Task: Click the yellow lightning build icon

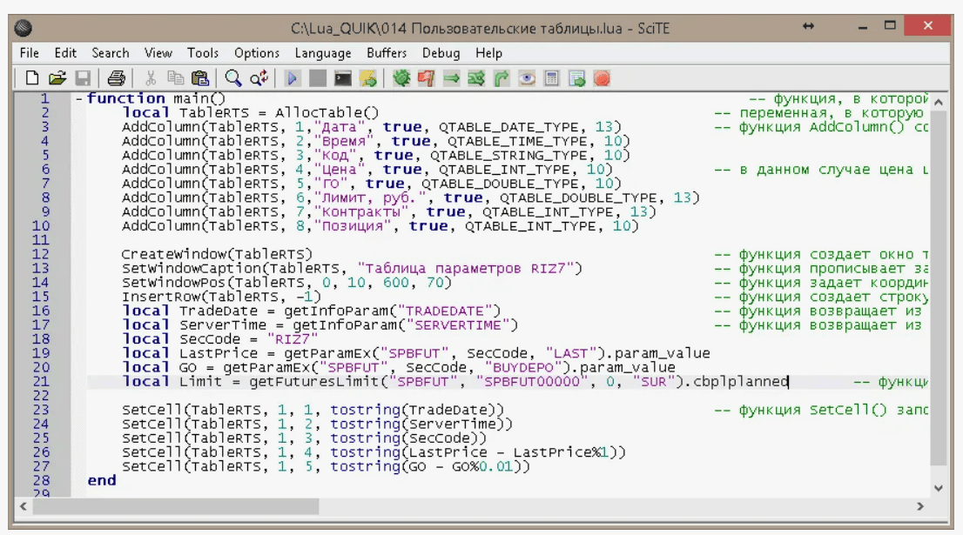Action: tap(368, 78)
